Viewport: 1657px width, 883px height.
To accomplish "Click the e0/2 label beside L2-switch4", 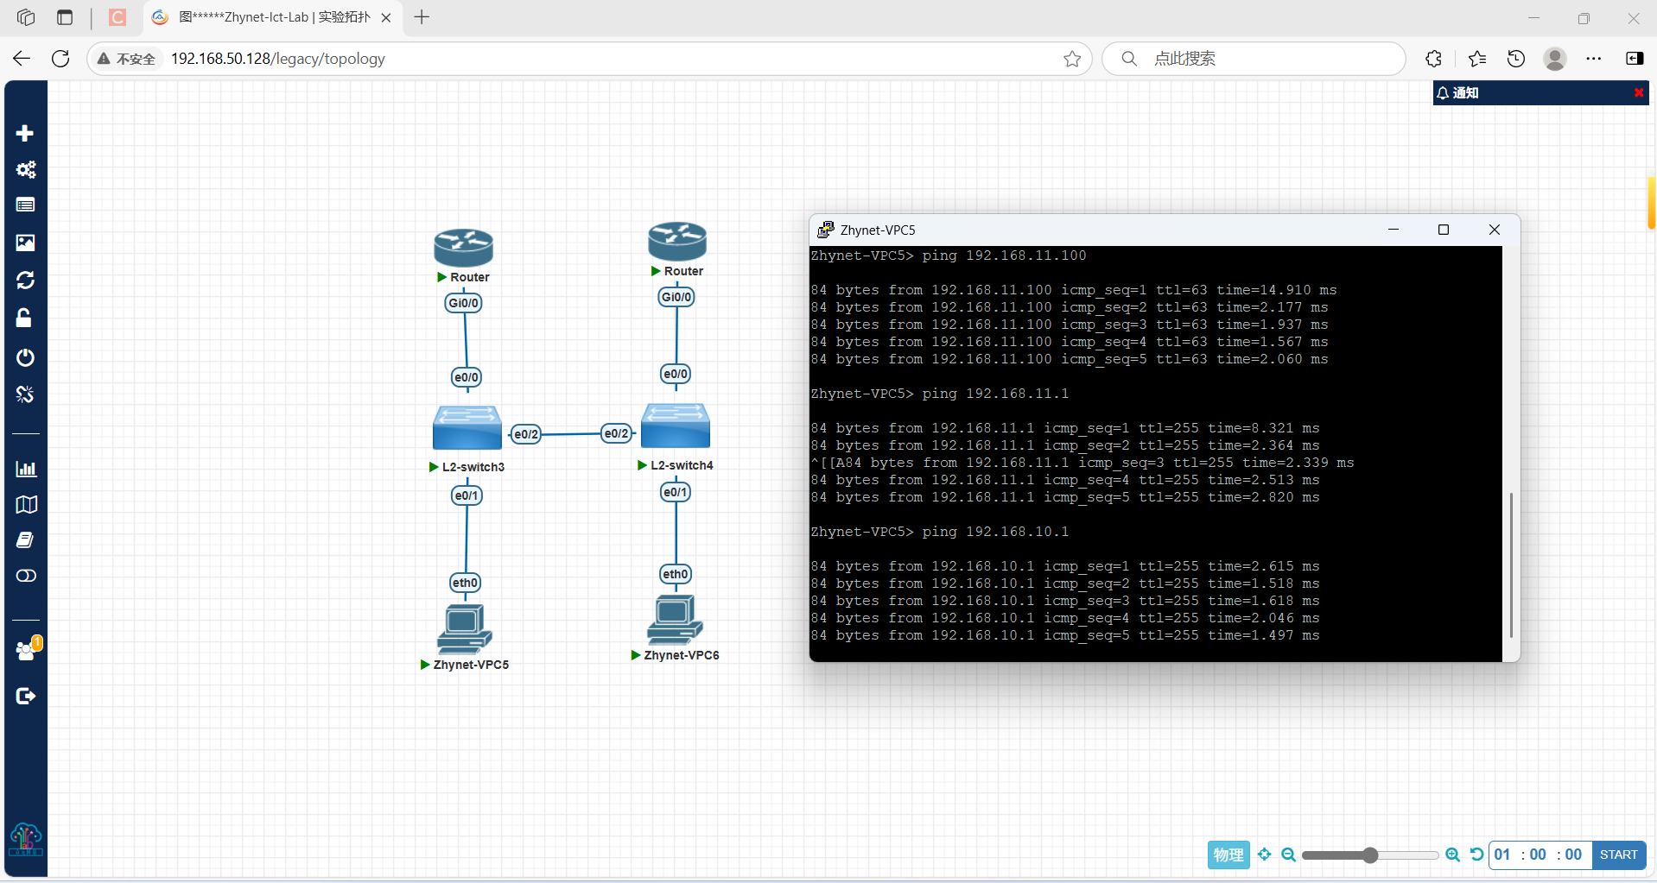I will (616, 433).
